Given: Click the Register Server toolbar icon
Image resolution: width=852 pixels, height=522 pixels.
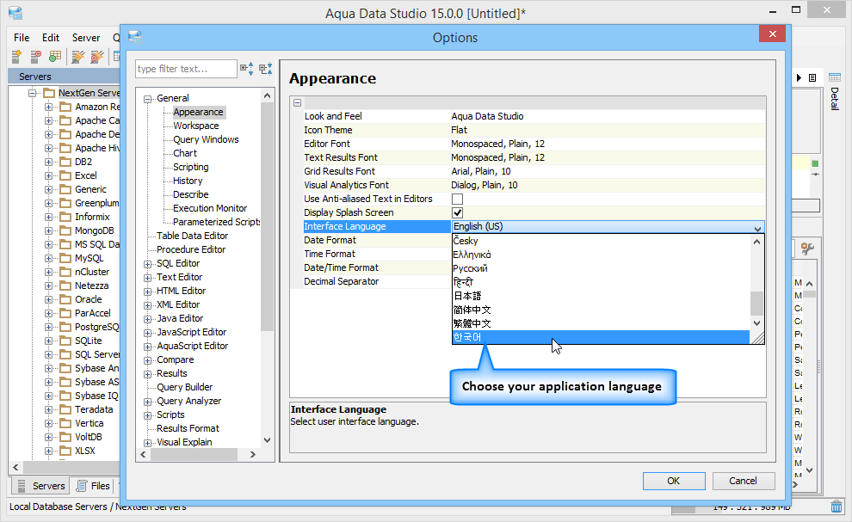Looking at the screenshot, I should (x=16, y=56).
